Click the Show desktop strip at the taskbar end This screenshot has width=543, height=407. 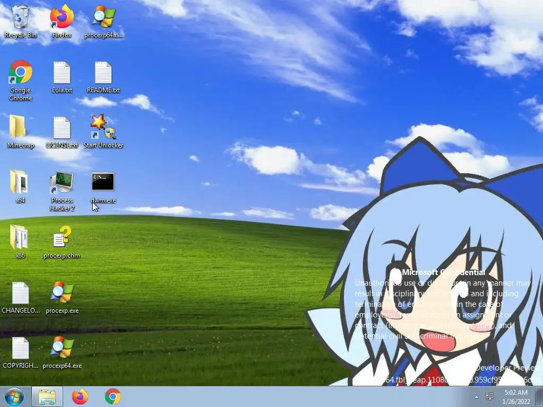pos(539,396)
